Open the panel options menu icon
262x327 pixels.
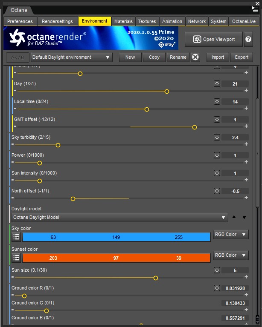click(255, 9)
